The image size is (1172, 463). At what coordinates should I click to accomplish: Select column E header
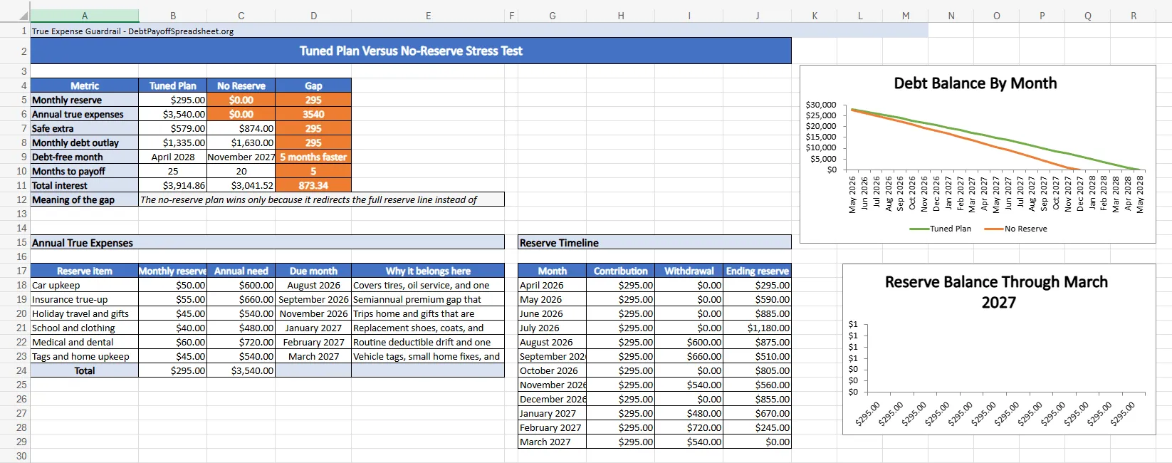(x=428, y=16)
